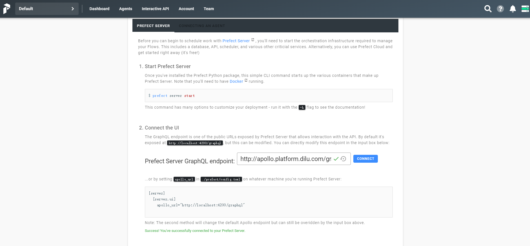Expand the Default tenant selector
This screenshot has width=530, height=246.
coord(47,9)
